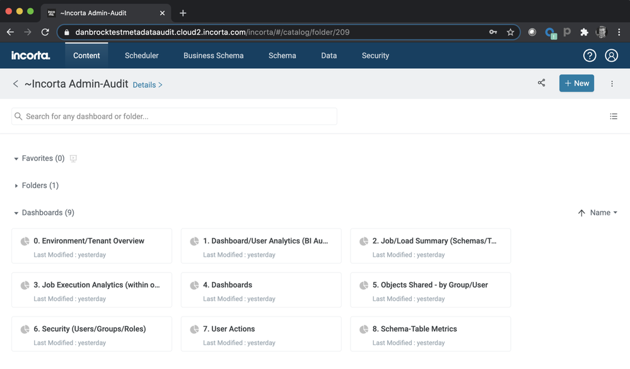Image resolution: width=630 pixels, height=369 pixels.
Task: Collapse the Dashboards section
Action: point(16,213)
